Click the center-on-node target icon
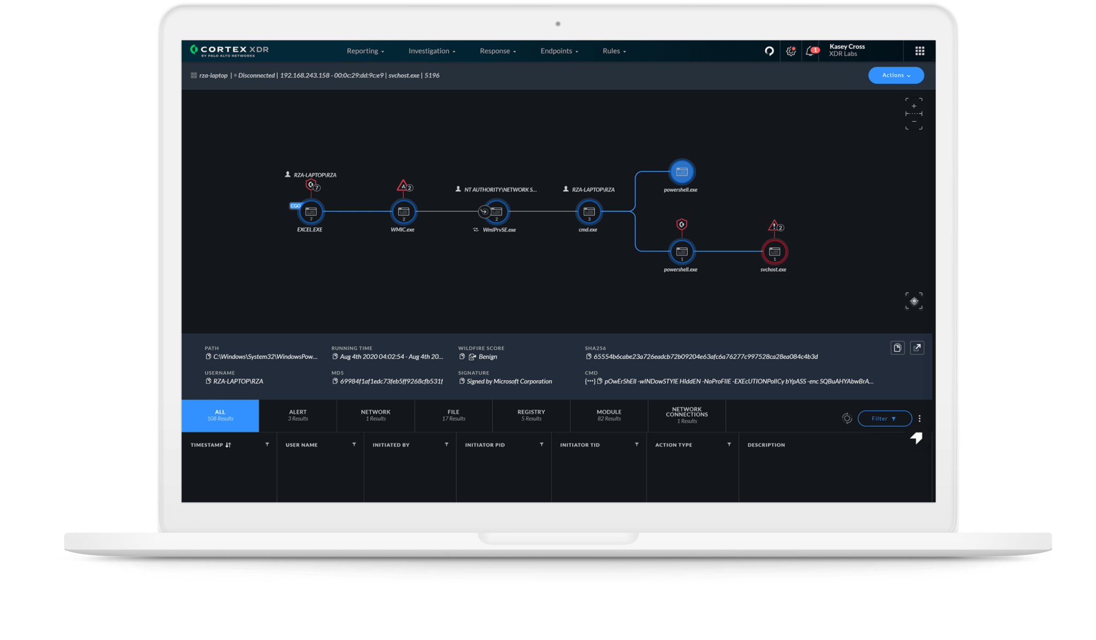Image resolution: width=1096 pixels, height=640 pixels. point(914,301)
